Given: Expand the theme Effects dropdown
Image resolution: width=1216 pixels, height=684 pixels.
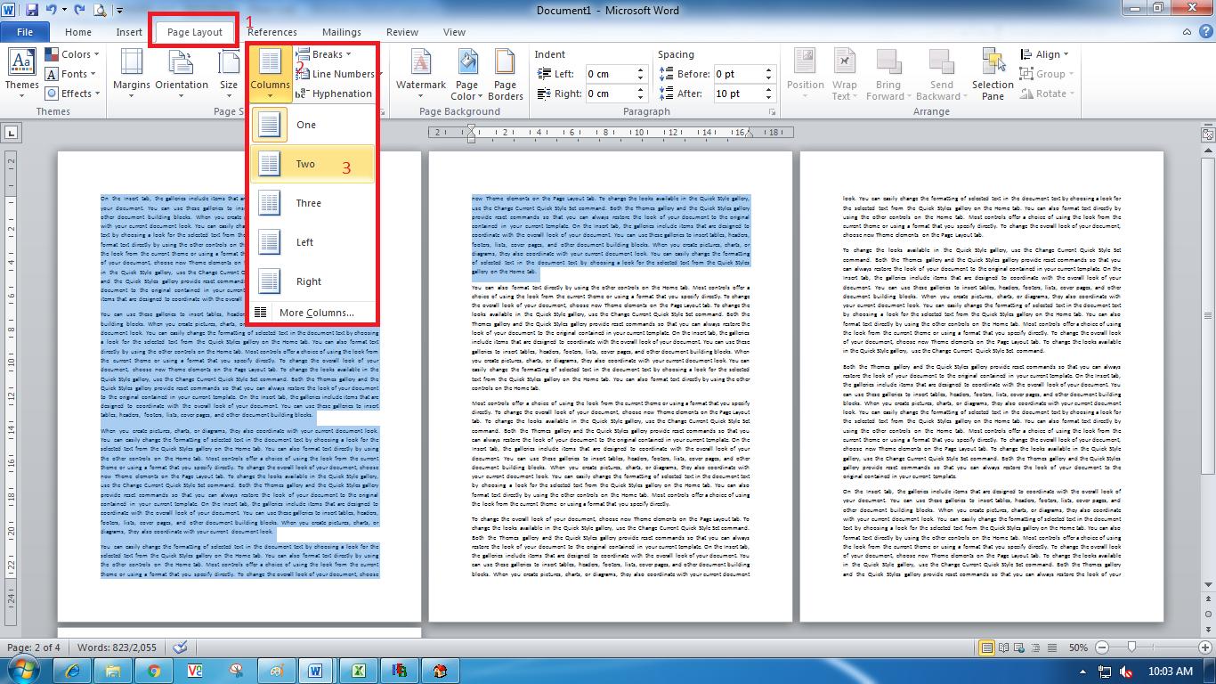Looking at the screenshot, I should 73,94.
